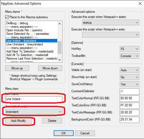144x139 pixels.
Task: Click the Add/Modify button
Action: pos(18,121)
